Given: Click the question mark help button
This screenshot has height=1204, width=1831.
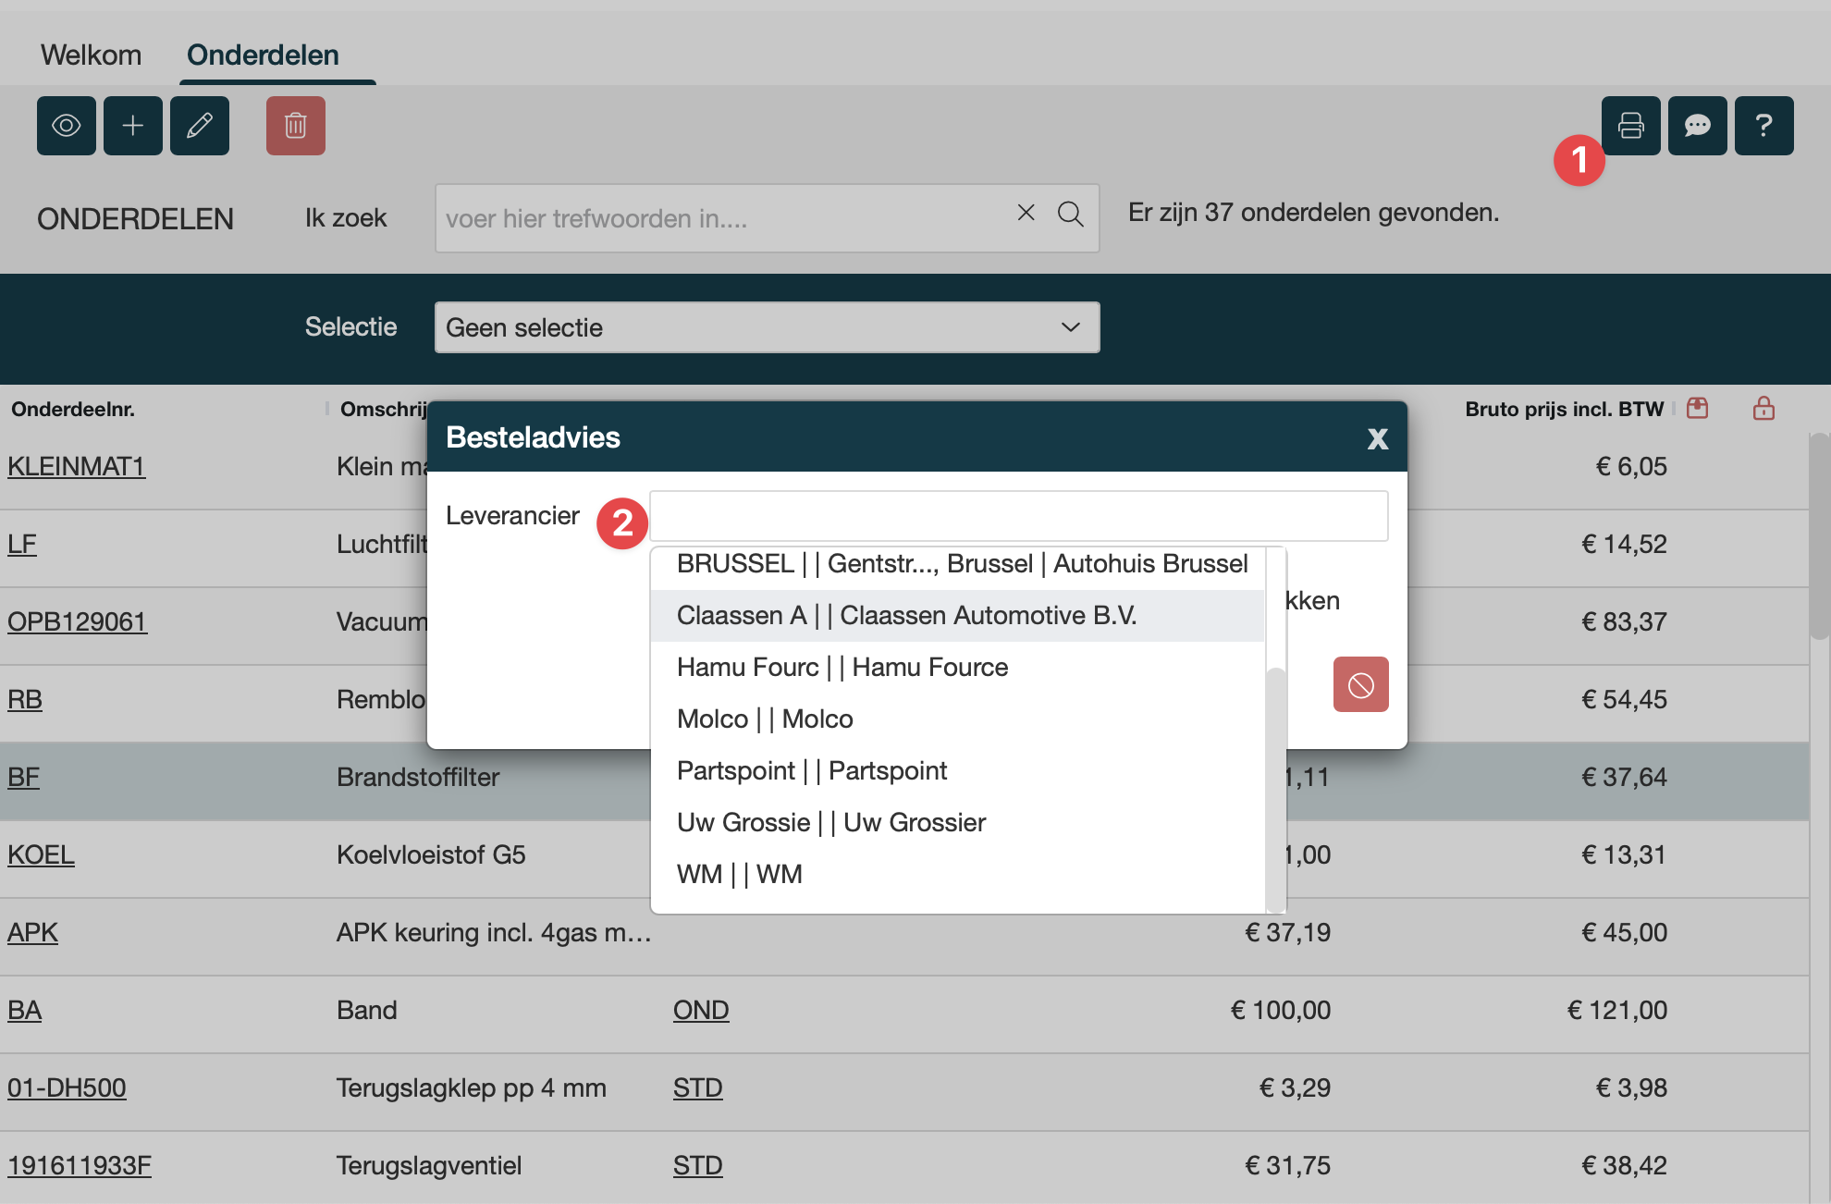Looking at the screenshot, I should tap(1764, 126).
